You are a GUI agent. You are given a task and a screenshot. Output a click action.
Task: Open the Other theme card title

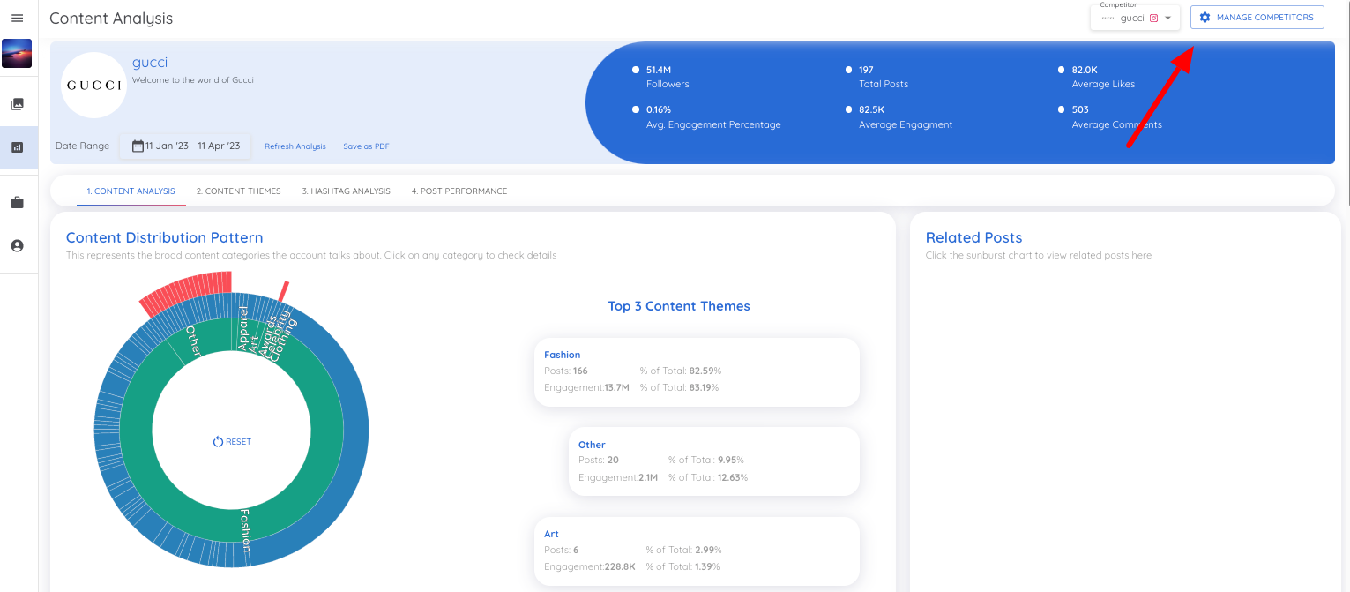592,445
